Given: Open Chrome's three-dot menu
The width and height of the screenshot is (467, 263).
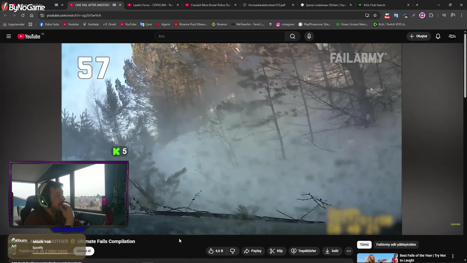Looking at the screenshot, I should [x=462, y=15].
